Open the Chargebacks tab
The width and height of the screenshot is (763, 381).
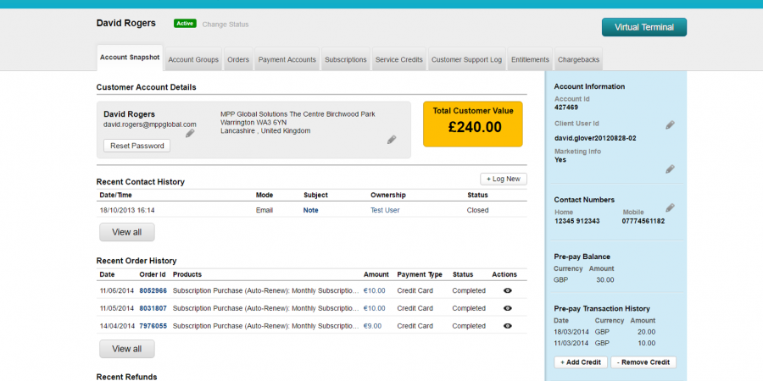pos(580,60)
